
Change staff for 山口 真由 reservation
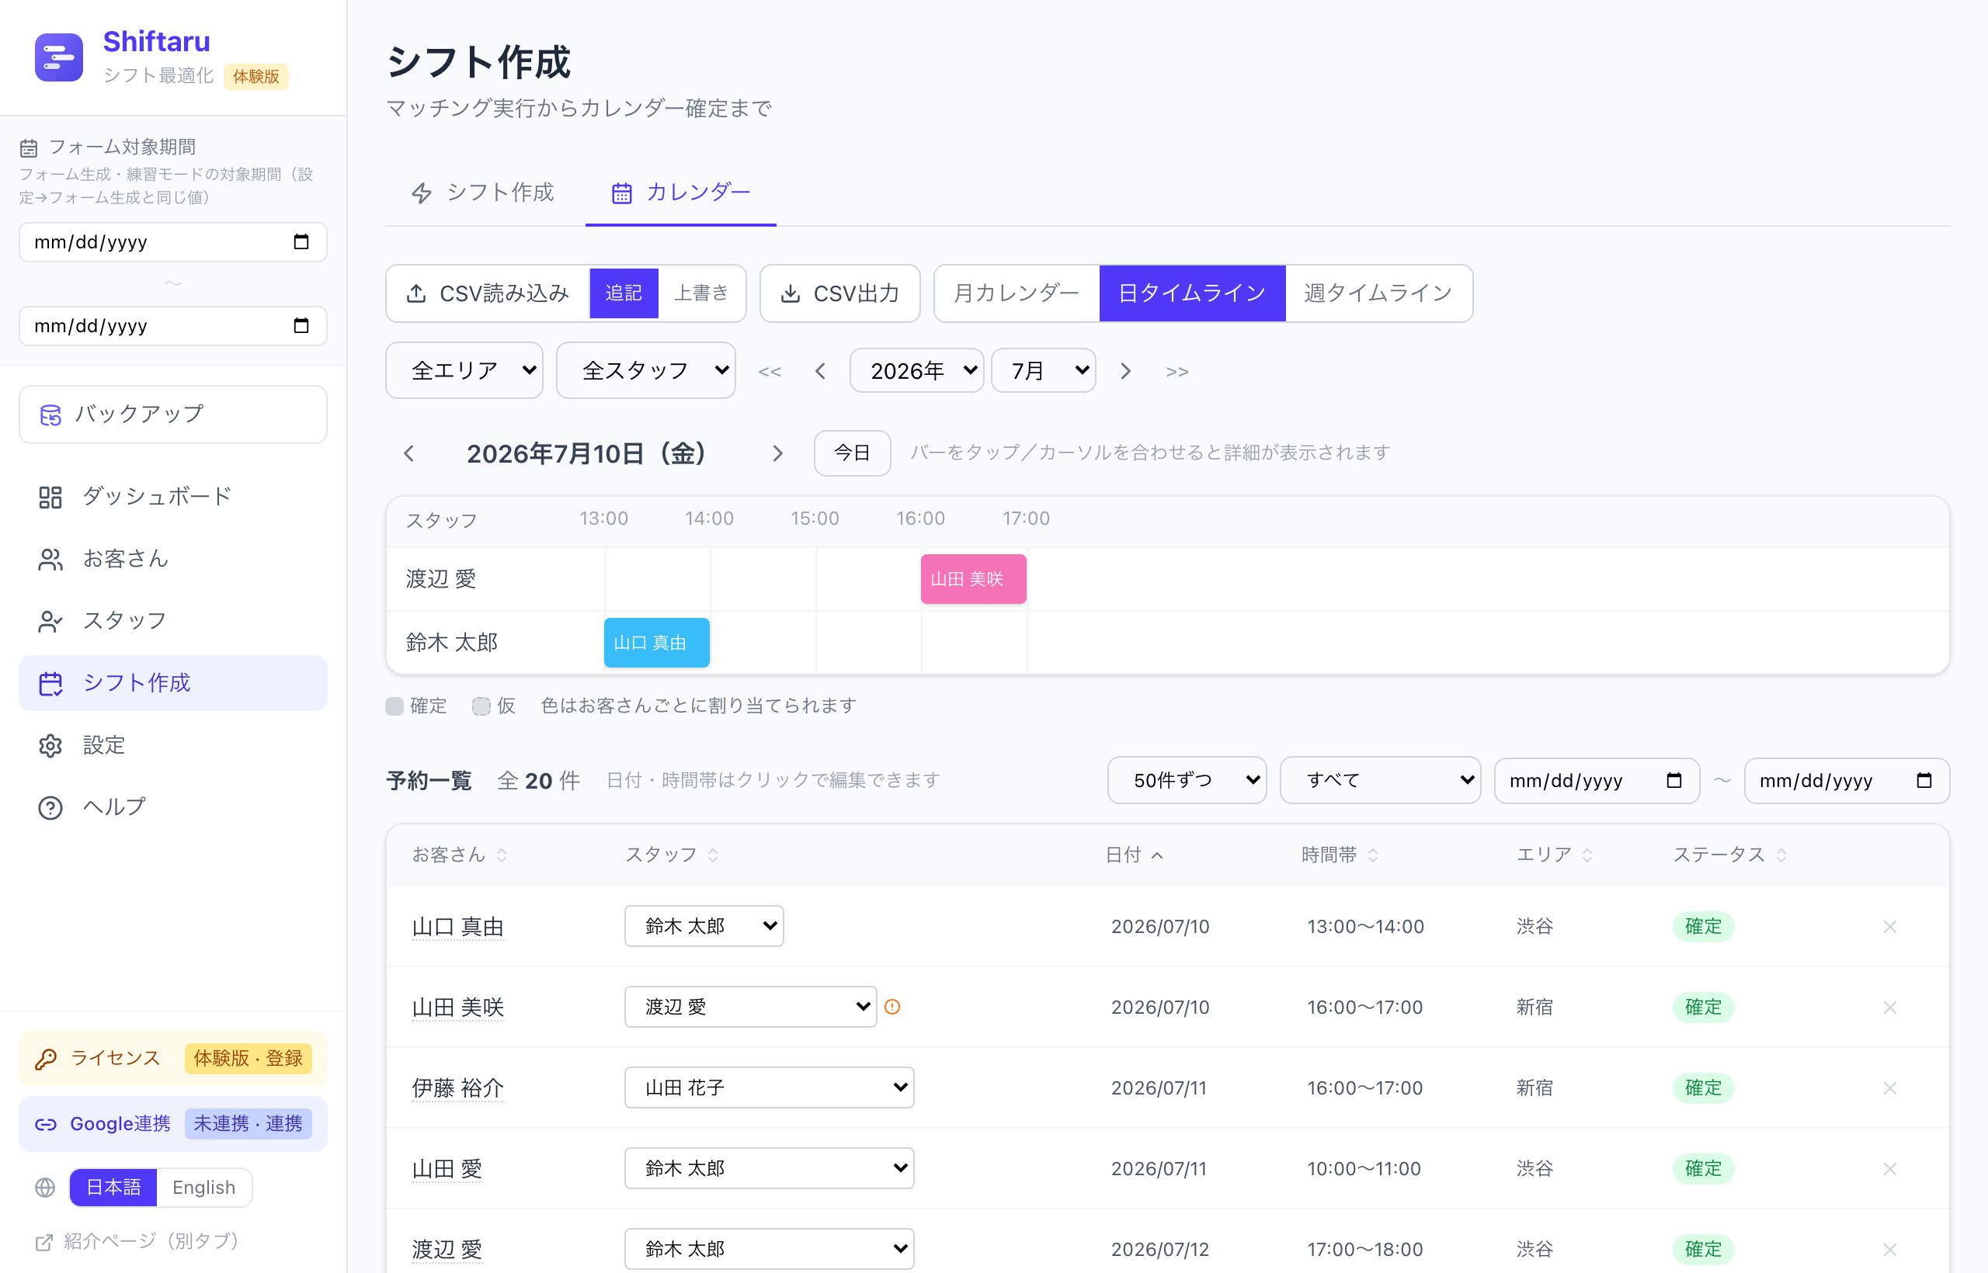pos(704,926)
